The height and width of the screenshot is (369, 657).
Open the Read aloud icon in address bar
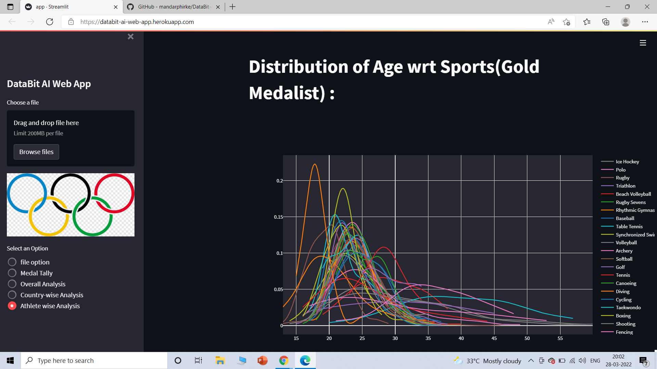click(551, 22)
